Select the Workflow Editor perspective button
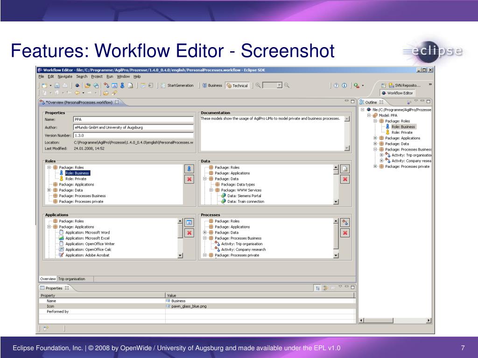Image resolution: width=478 pixels, height=358 pixels. coord(397,93)
